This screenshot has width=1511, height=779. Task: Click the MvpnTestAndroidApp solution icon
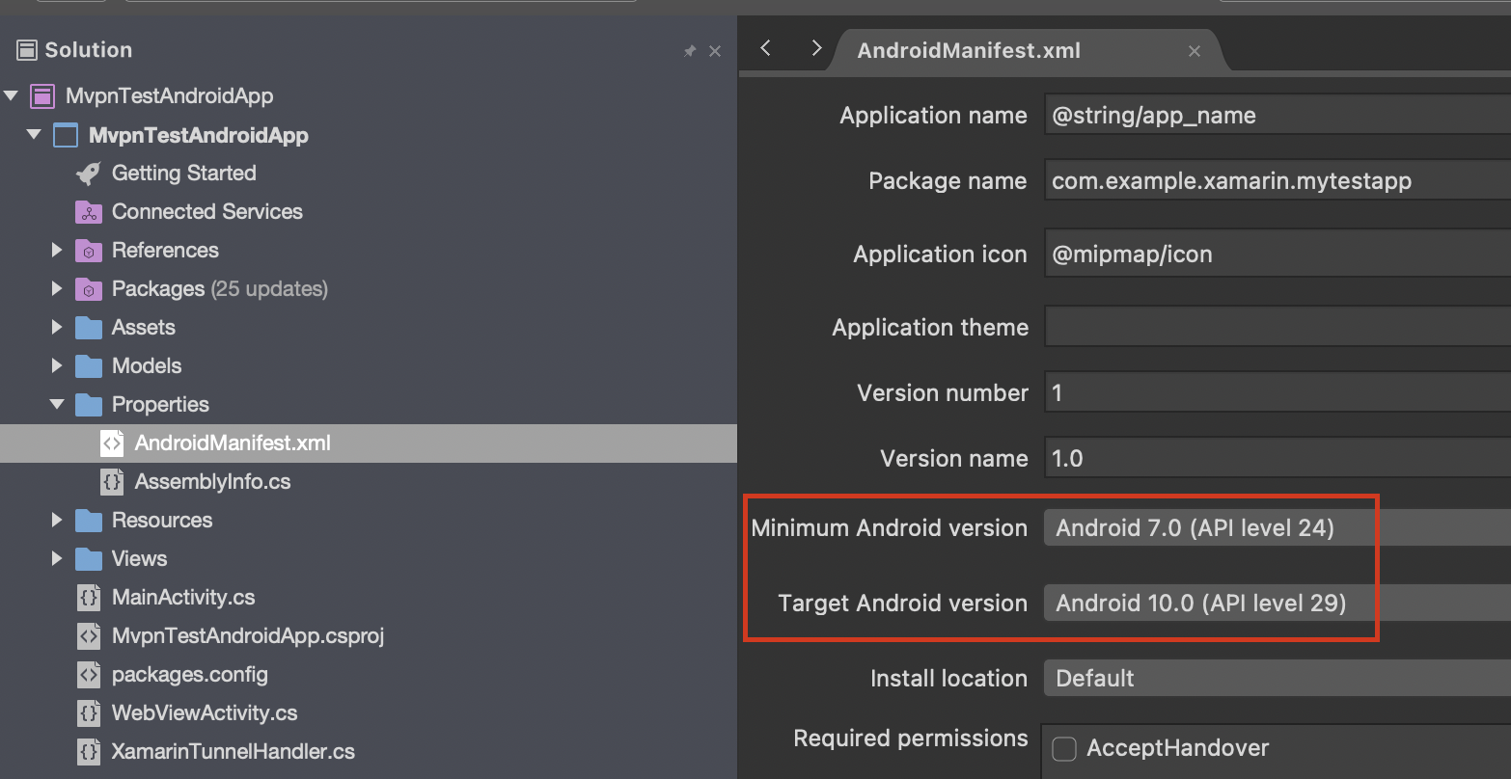(41, 95)
